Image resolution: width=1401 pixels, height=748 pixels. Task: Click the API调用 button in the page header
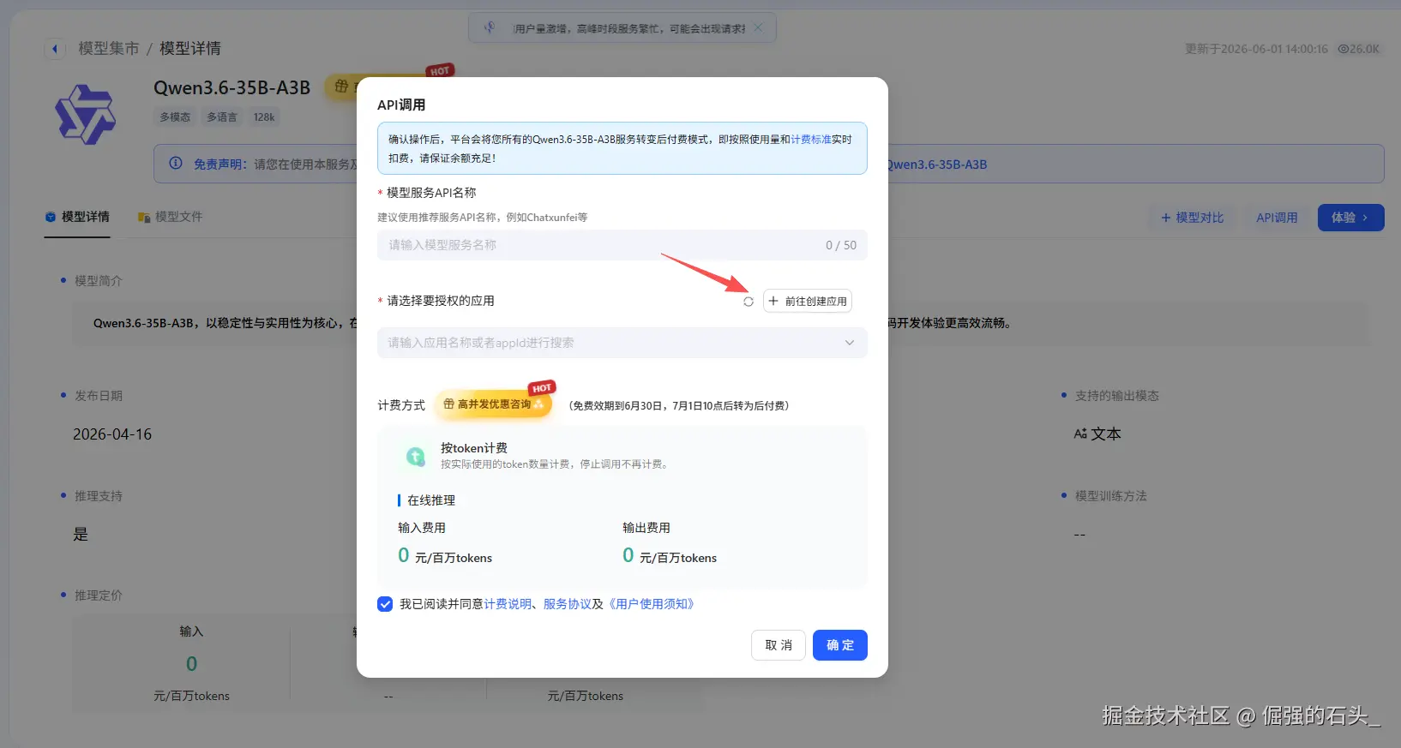(1277, 218)
